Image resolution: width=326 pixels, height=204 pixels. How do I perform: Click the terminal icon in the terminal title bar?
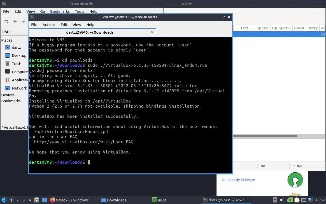coord(32,17)
